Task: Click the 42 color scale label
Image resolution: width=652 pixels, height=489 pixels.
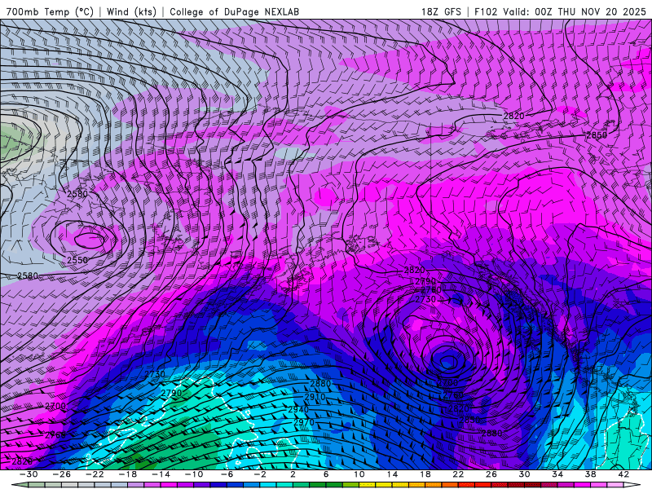Action: pyautogui.click(x=623, y=474)
